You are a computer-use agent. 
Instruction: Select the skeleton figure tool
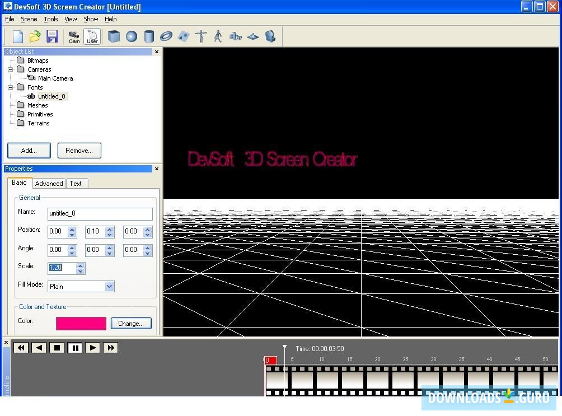[218, 36]
